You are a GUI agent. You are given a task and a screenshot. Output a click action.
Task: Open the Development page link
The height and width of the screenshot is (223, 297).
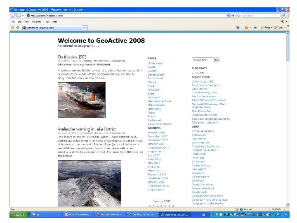156,74
